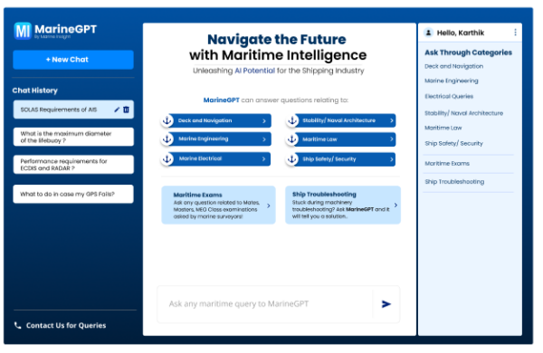
Task: Edit the SOLAS Requirements of AIS chat title
Action: [117, 110]
